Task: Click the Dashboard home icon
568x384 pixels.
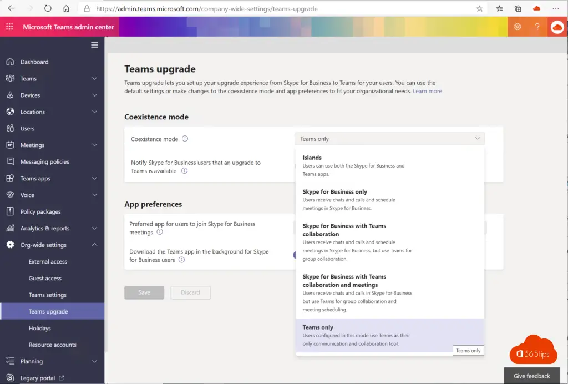Action: (10, 62)
